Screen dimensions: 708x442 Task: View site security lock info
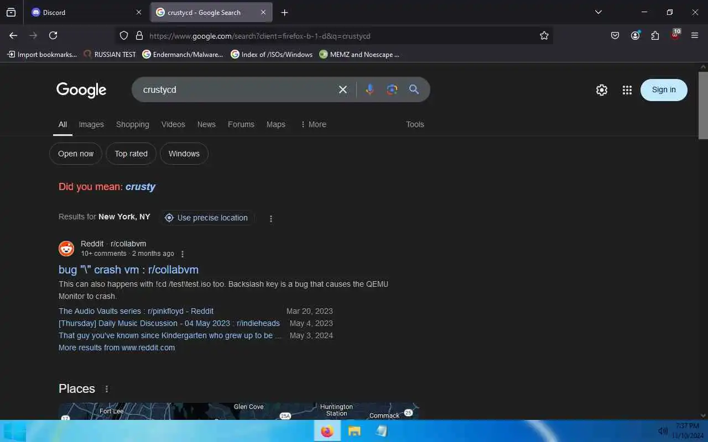point(139,35)
